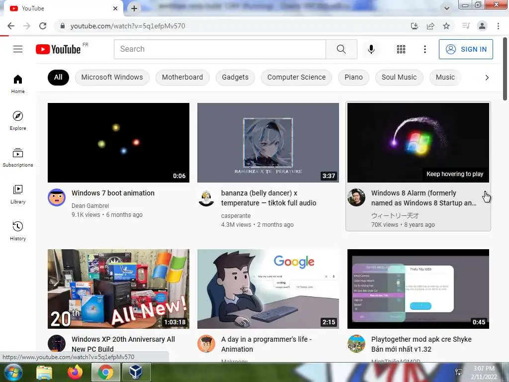This screenshot has height=382, width=509.
Task: Click the search magnifier button
Action: (x=341, y=49)
